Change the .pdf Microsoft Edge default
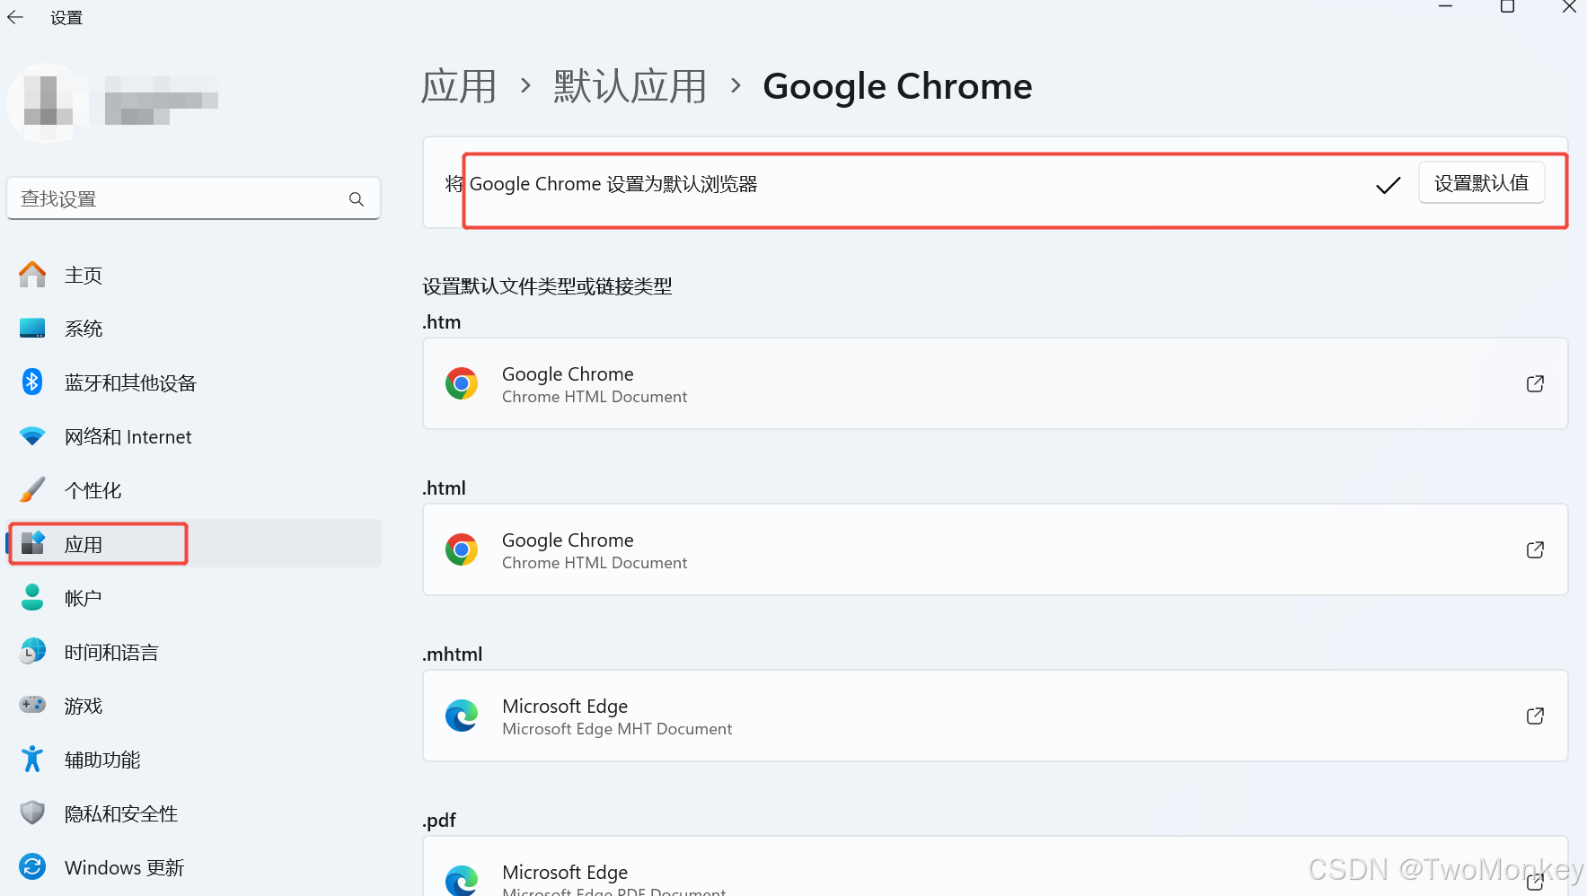1587x896 pixels. (995, 866)
